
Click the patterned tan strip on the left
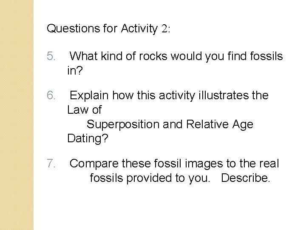(17, 115)
